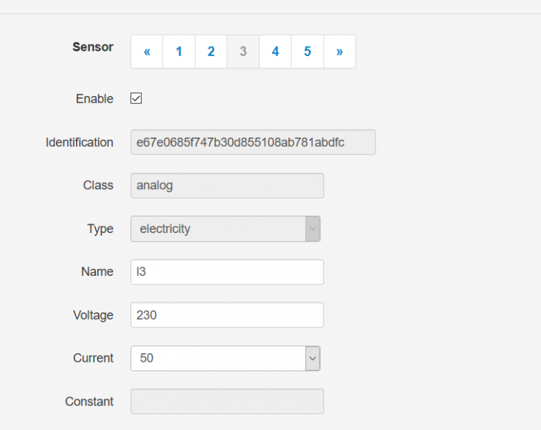
Task: Select the current sensor 3 page
Action: coord(243,52)
